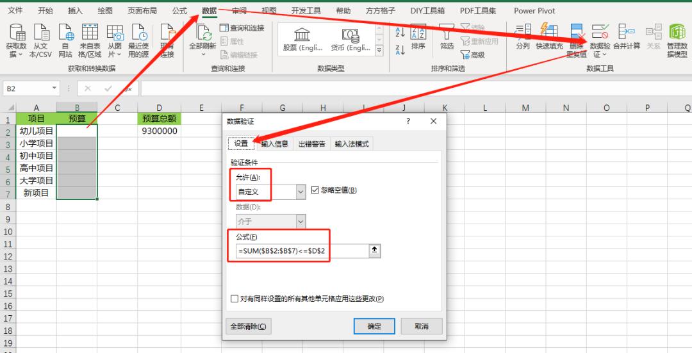
Task: Click the 全部清除 (Clear All) button
Action: click(x=250, y=326)
